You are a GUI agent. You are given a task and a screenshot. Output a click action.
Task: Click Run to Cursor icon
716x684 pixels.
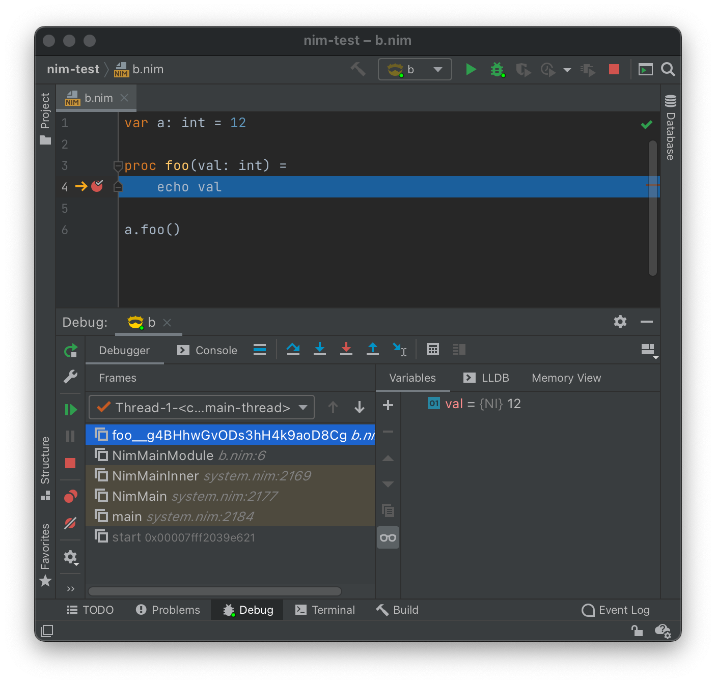pyautogui.click(x=400, y=349)
